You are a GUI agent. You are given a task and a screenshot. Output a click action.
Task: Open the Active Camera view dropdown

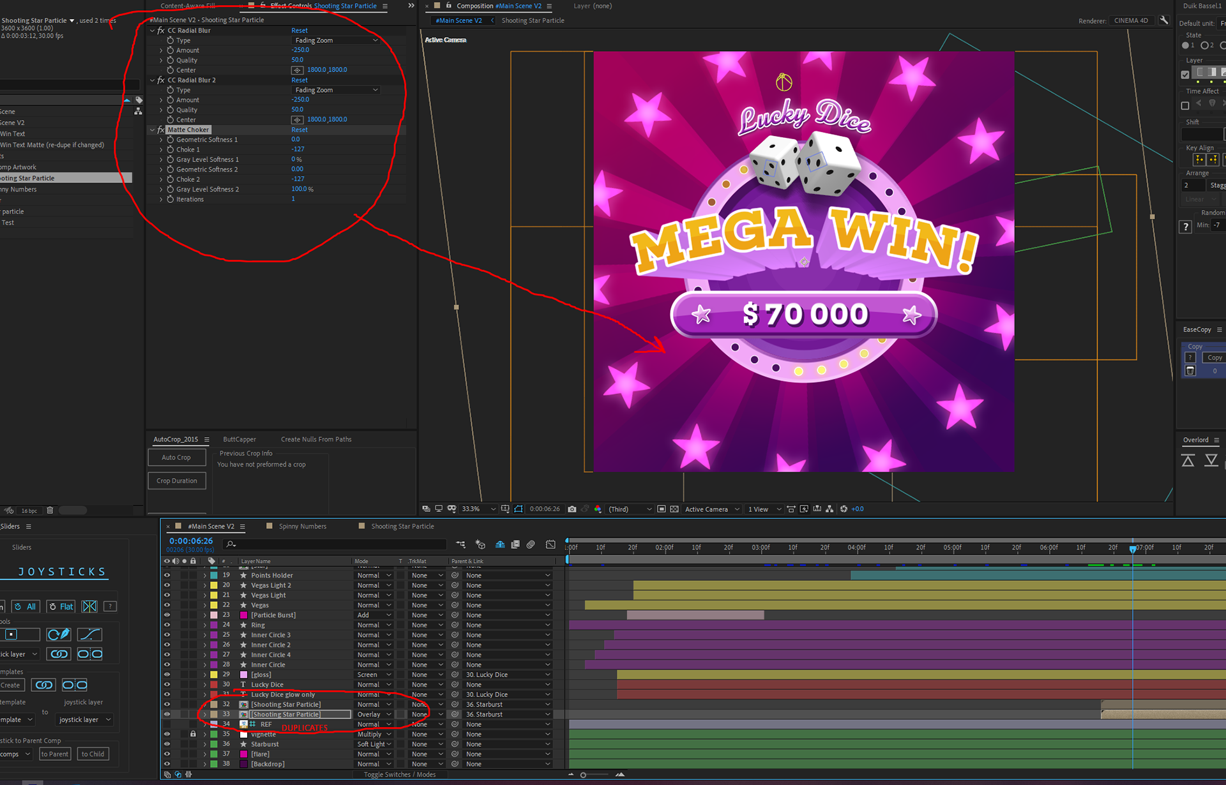(711, 509)
